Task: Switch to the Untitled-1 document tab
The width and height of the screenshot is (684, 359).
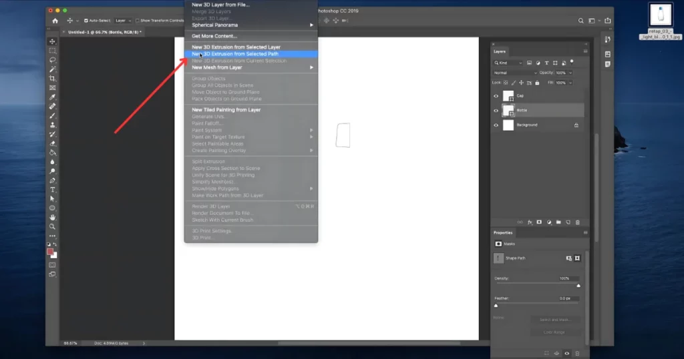Action: 104,32
